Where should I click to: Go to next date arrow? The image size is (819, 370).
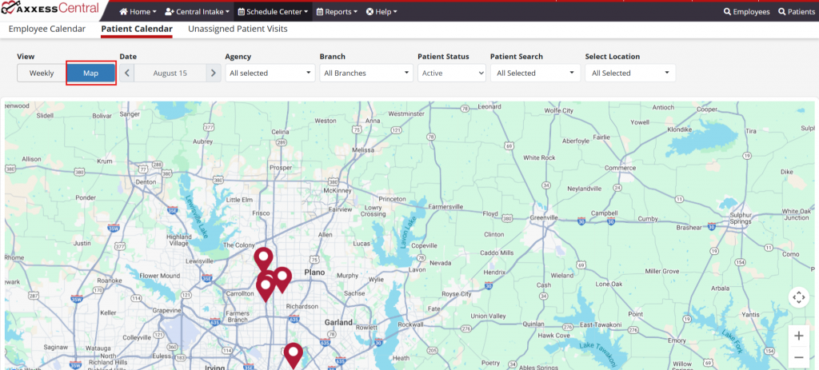click(x=213, y=73)
